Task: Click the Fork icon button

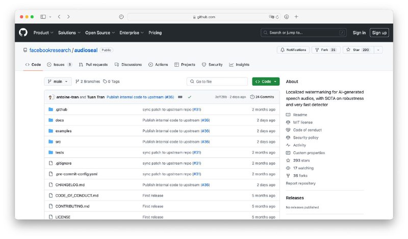Action: click(318, 50)
